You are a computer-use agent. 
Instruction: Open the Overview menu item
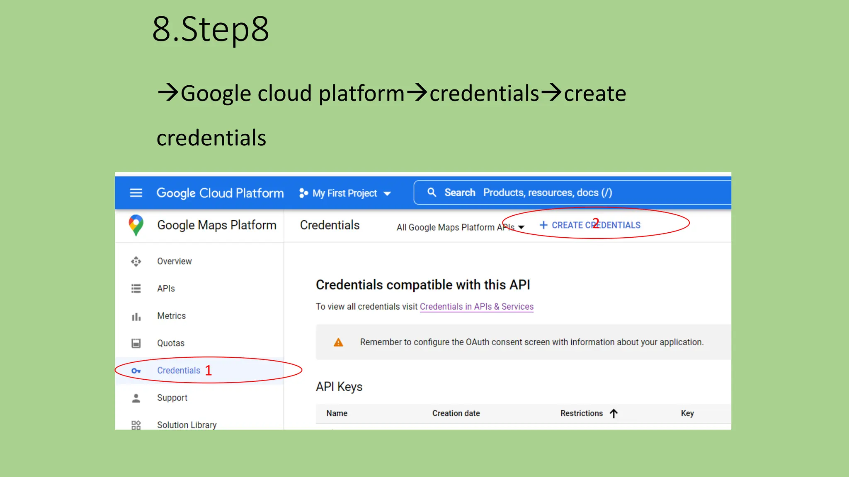174,261
